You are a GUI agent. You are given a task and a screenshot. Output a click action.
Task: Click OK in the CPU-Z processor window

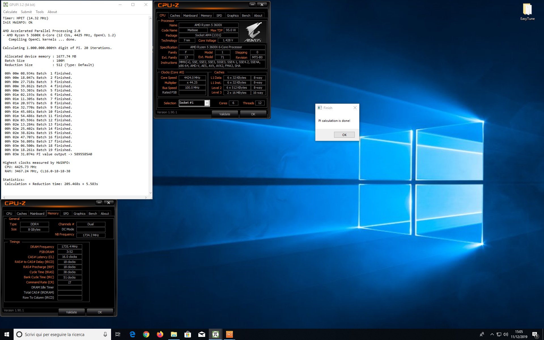coord(253,114)
